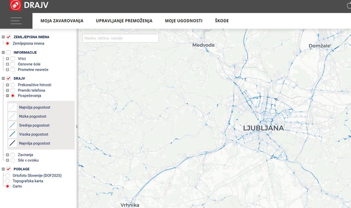Image resolution: width=351 pixels, height=208 pixels.
Task: Click the Najvišja pogostost legend line icon
Action: pos(13,143)
